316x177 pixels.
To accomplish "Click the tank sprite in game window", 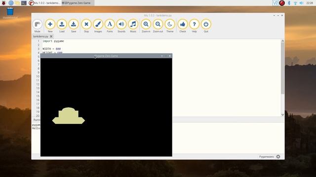I will coord(69,116).
